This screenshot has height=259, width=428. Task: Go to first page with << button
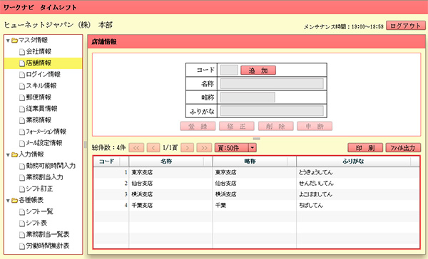point(136,148)
